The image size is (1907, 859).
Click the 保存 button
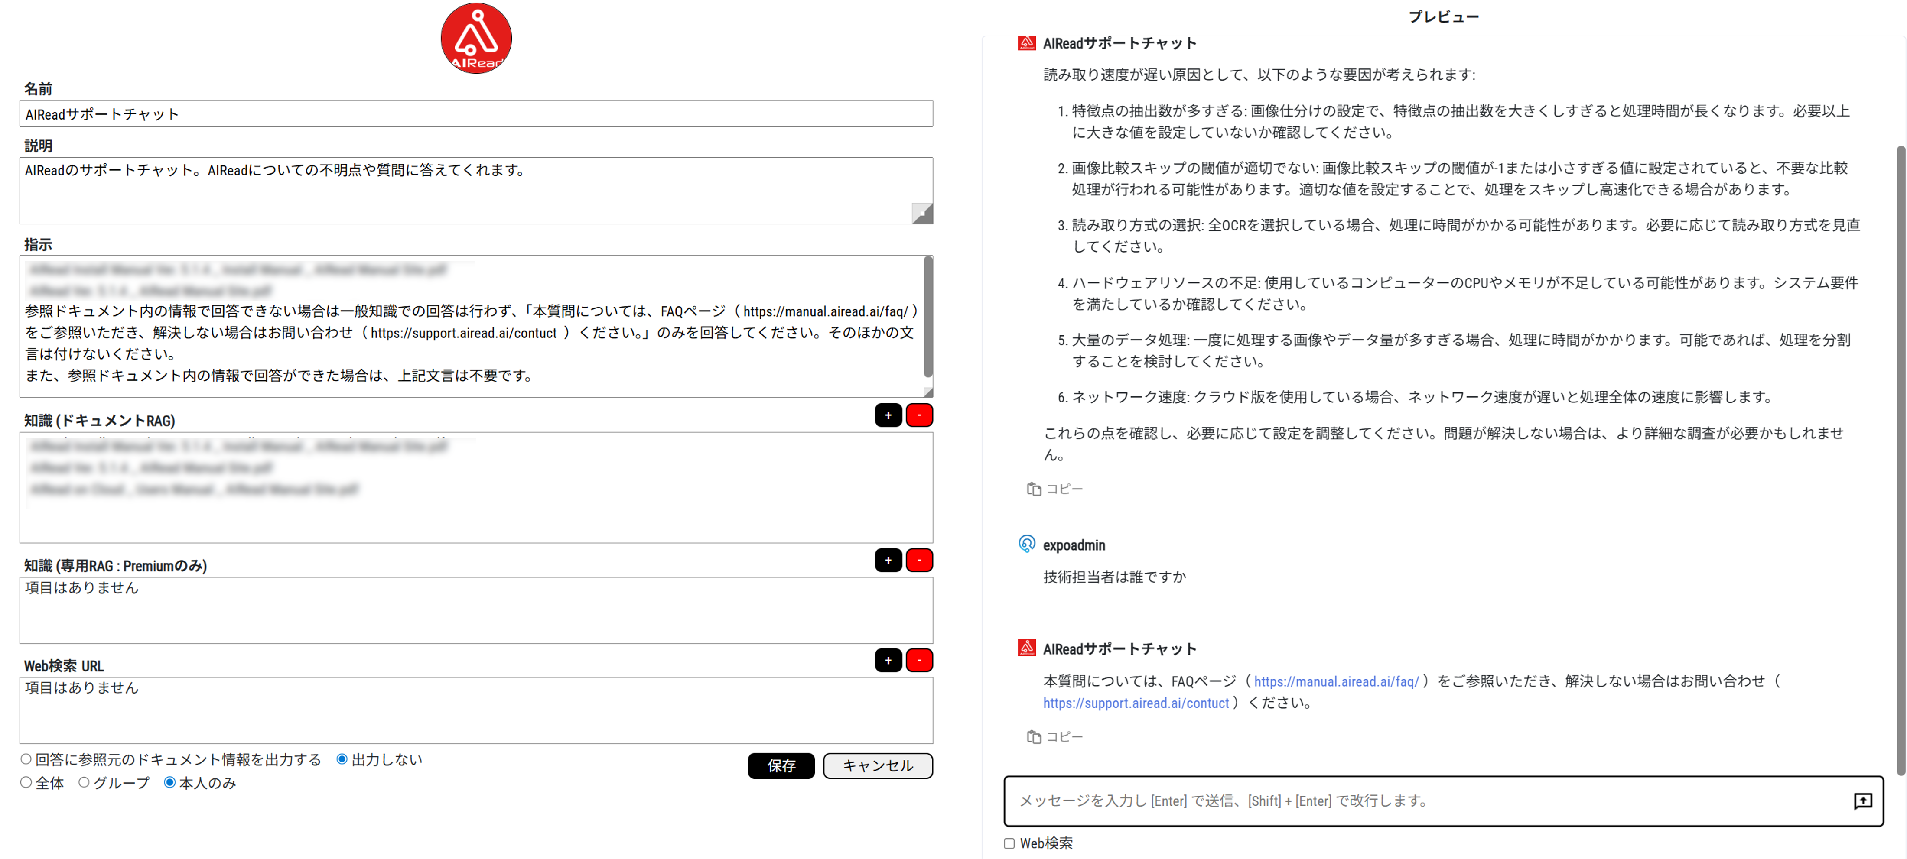click(781, 766)
